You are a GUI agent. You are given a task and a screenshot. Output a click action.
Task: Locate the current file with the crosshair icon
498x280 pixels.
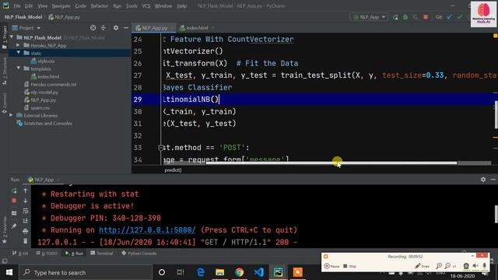[93, 28]
